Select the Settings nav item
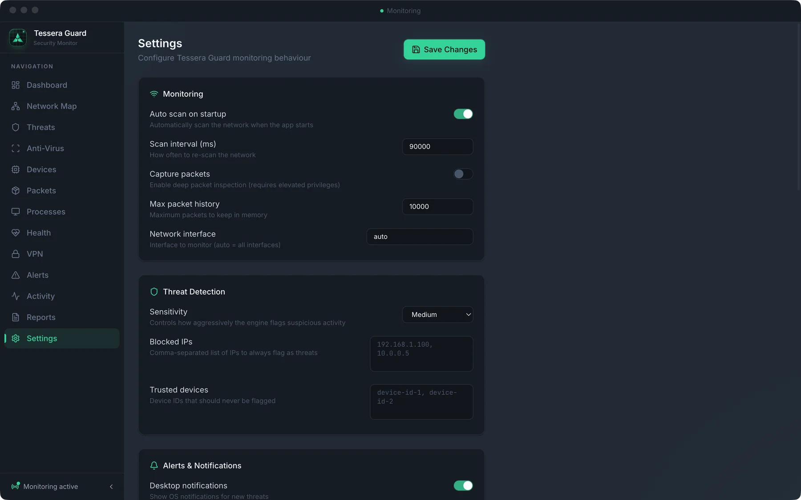The width and height of the screenshot is (801, 500). point(62,338)
